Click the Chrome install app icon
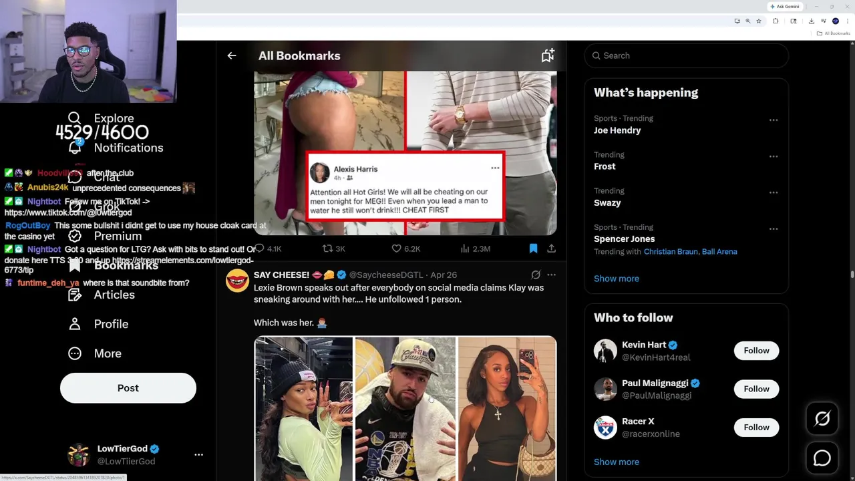This screenshot has height=481, width=855. pyautogui.click(x=737, y=21)
